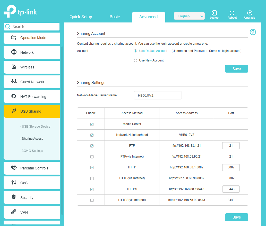Disable the Media Server checkbox
Screen dimensions: 266x226
(92, 124)
